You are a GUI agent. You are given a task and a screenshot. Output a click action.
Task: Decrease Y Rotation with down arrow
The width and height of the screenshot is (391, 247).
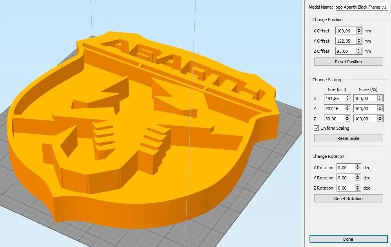click(x=358, y=179)
